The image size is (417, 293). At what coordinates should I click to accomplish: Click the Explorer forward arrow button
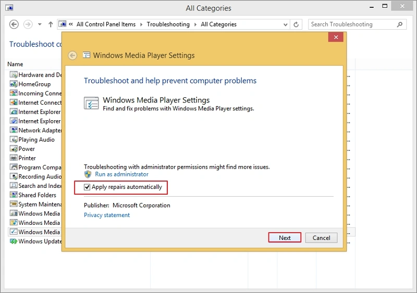[x=28, y=24]
